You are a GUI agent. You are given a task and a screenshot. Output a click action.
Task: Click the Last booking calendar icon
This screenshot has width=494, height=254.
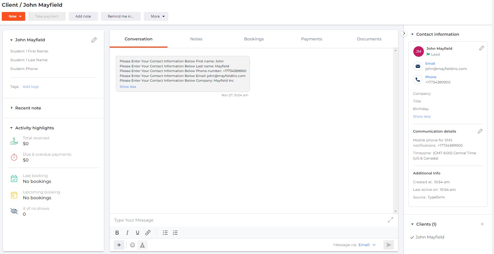pyautogui.click(x=14, y=179)
